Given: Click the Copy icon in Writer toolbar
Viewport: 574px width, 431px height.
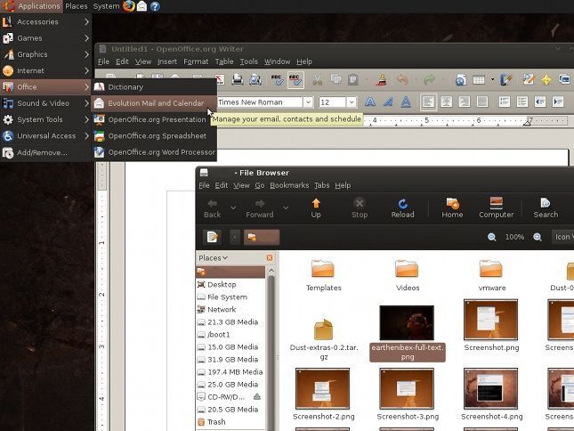Looking at the screenshot, I should 336,79.
